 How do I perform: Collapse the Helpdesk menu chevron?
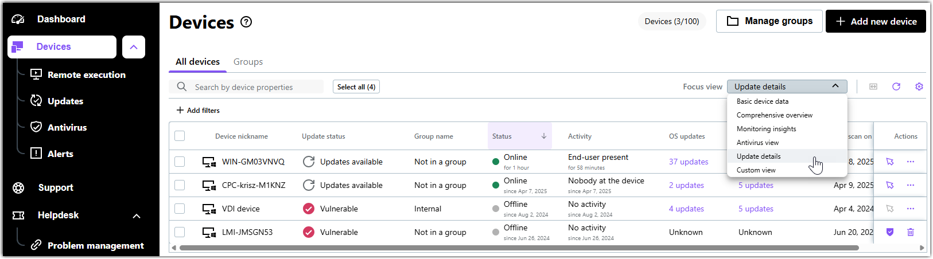[x=137, y=216]
